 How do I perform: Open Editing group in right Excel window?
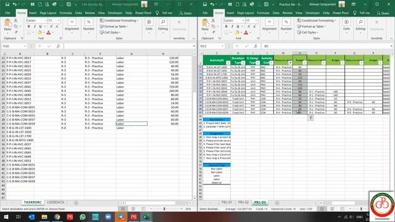(360, 25)
